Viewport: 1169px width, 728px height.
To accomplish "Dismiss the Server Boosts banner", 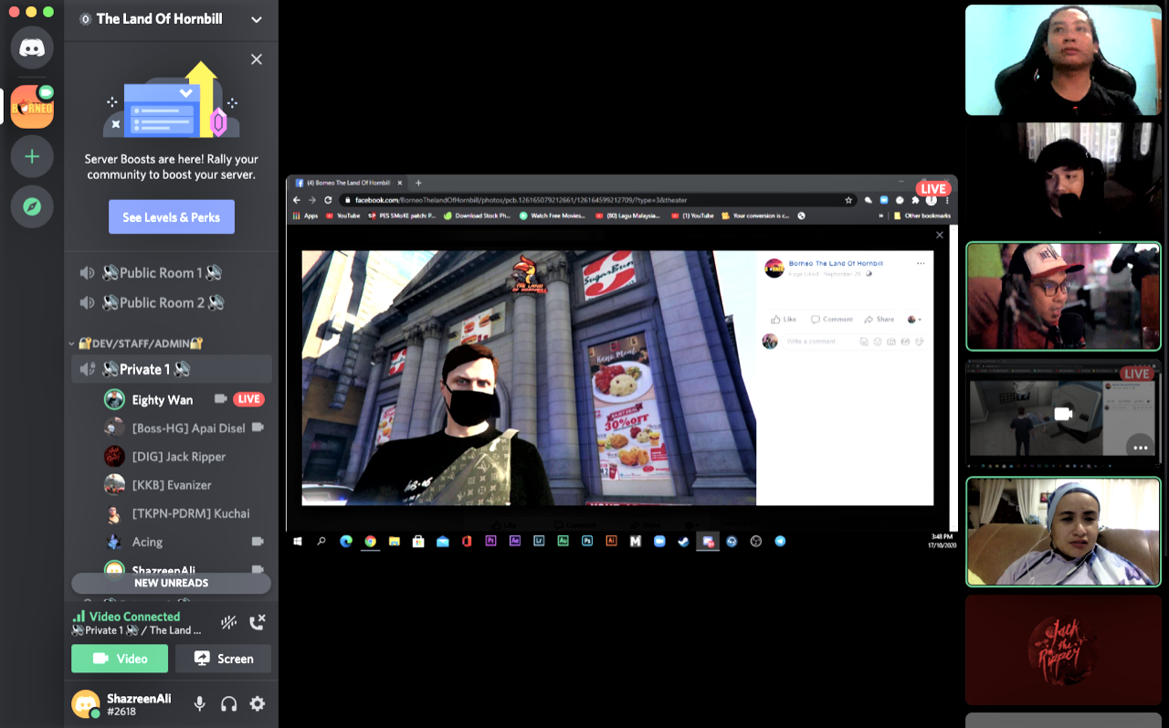I will pos(257,59).
